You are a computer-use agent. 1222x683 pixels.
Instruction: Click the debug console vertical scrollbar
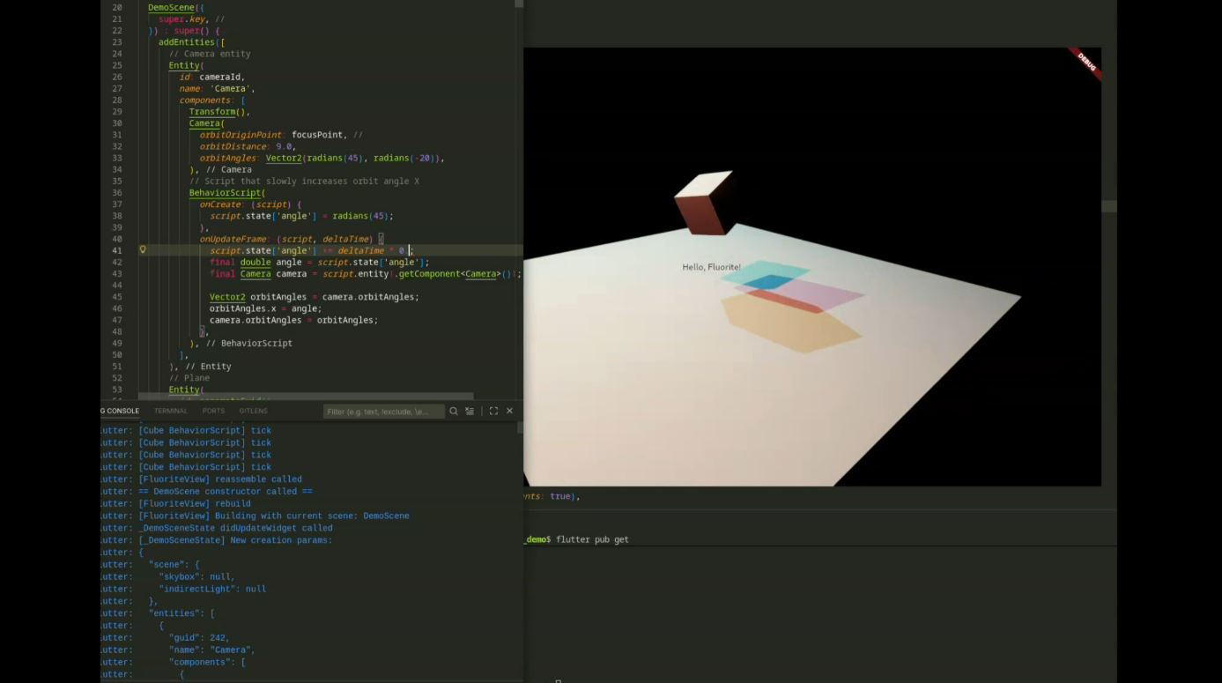pyautogui.click(x=520, y=428)
